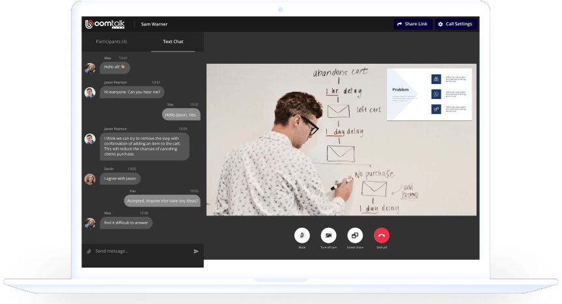Click Sarah's avatar beside "I agree with Jason"
562x304 pixels.
pos(90,178)
